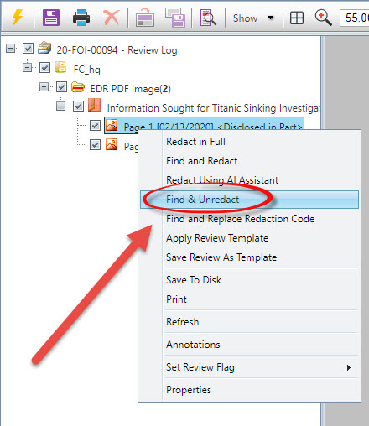Uncheck the FC_hq folder checkbox
Viewport: 369px width, 426px height.
point(45,68)
